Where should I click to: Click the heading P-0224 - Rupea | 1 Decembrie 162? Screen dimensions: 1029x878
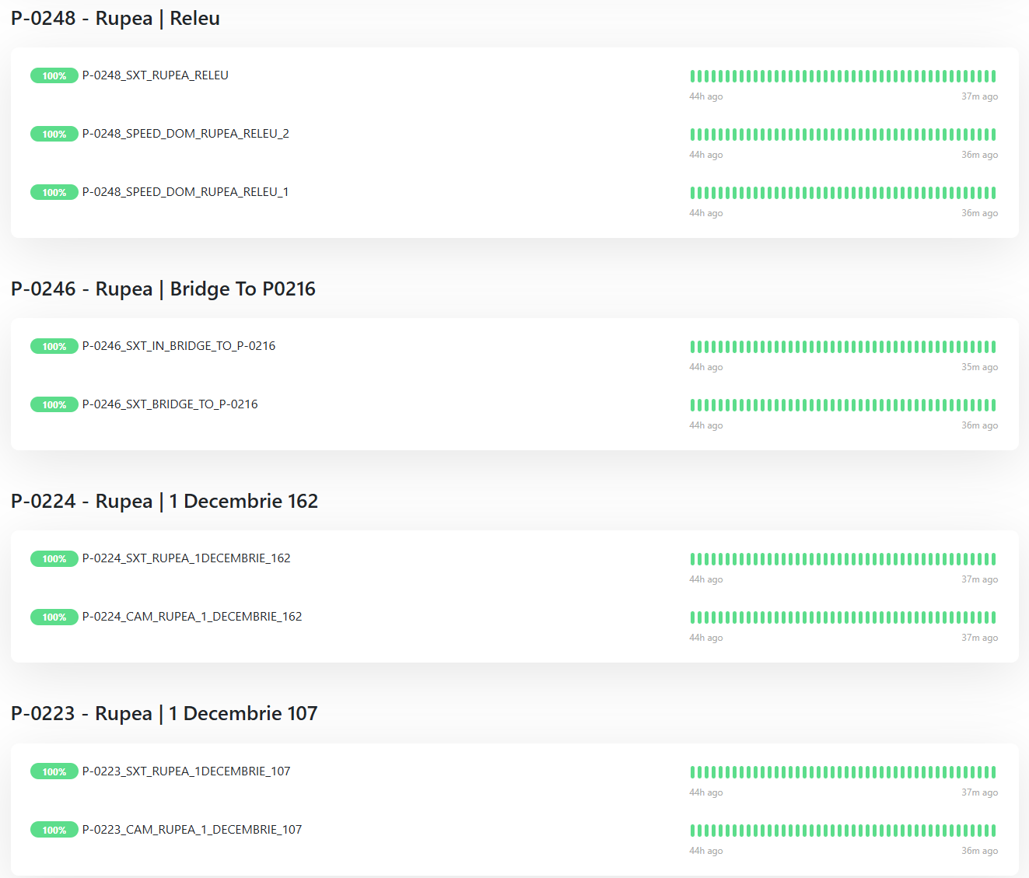(x=164, y=502)
